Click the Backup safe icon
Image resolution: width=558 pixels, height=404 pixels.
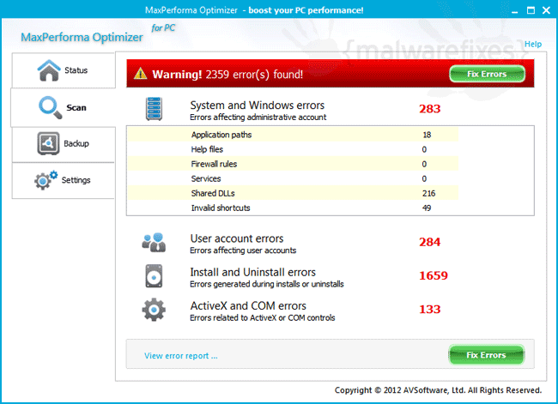(48, 143)
